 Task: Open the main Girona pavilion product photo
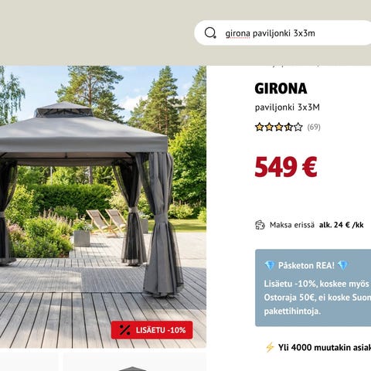tap(103, 207)
